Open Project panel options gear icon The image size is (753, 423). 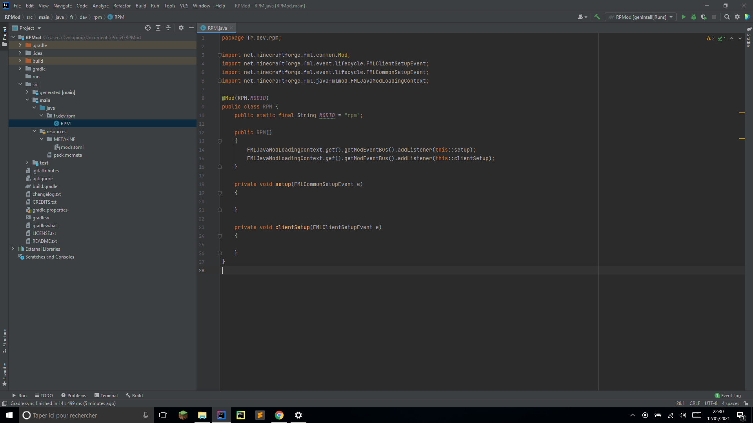click(181, 28)
